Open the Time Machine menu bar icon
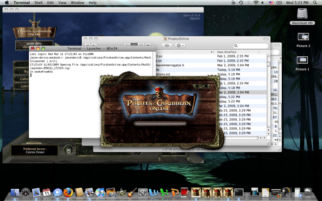The width and height of the screenshot is (322, 201). click(241, 3)
